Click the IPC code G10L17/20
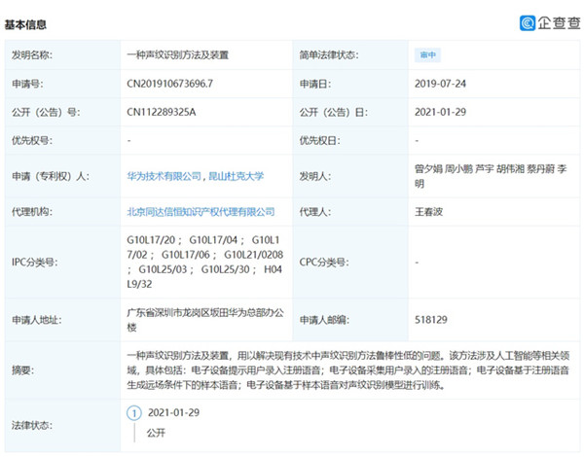This screenshot has width=584, height=457. (150, 239)
